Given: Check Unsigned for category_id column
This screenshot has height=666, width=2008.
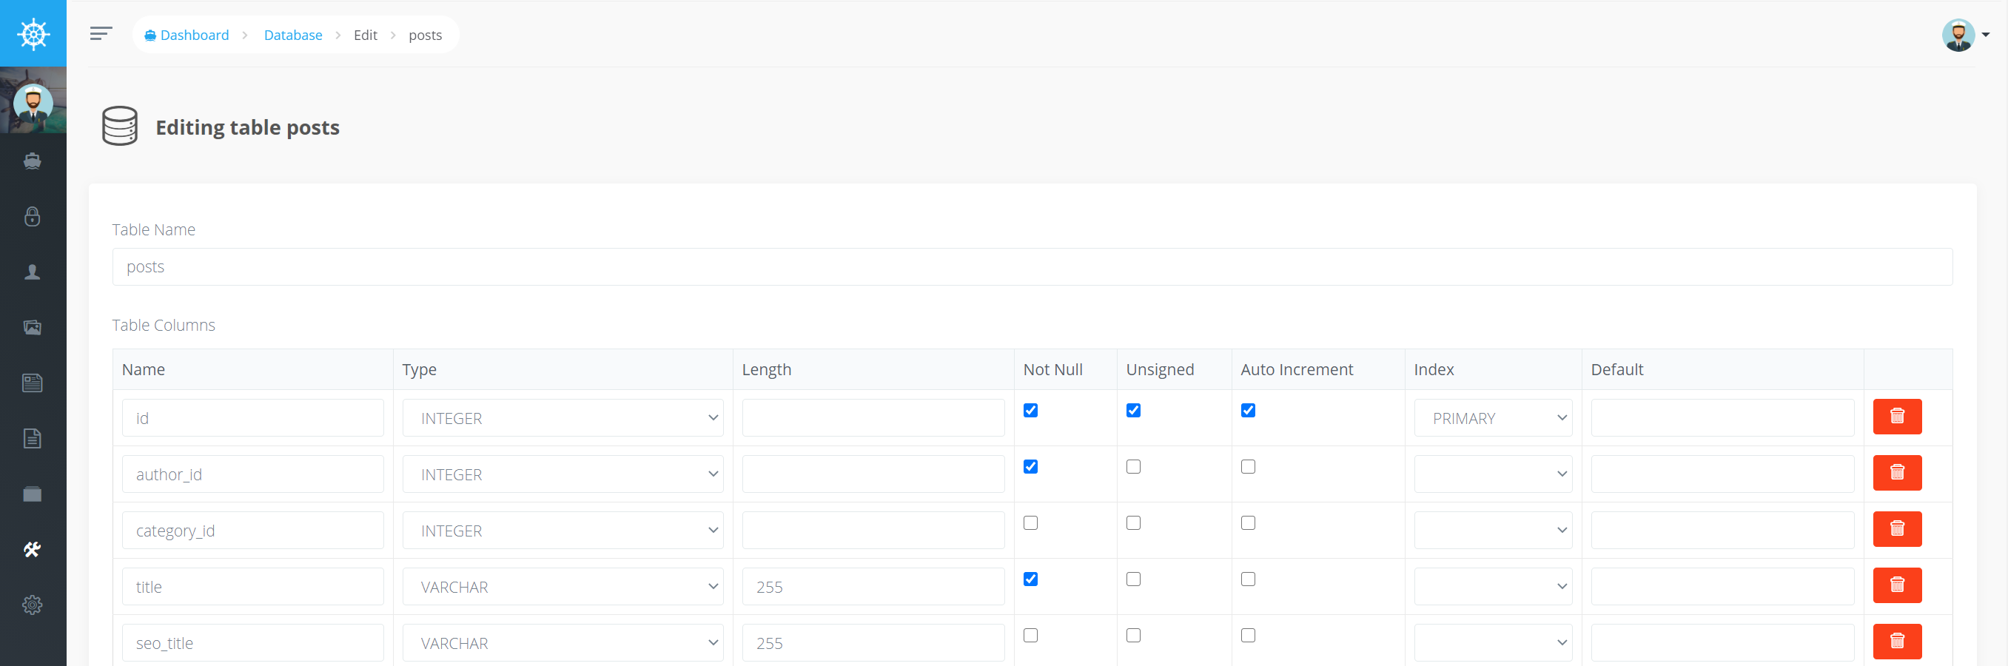Looking at the screenshot, I should pyautogui.click(x=1133, y=522).
